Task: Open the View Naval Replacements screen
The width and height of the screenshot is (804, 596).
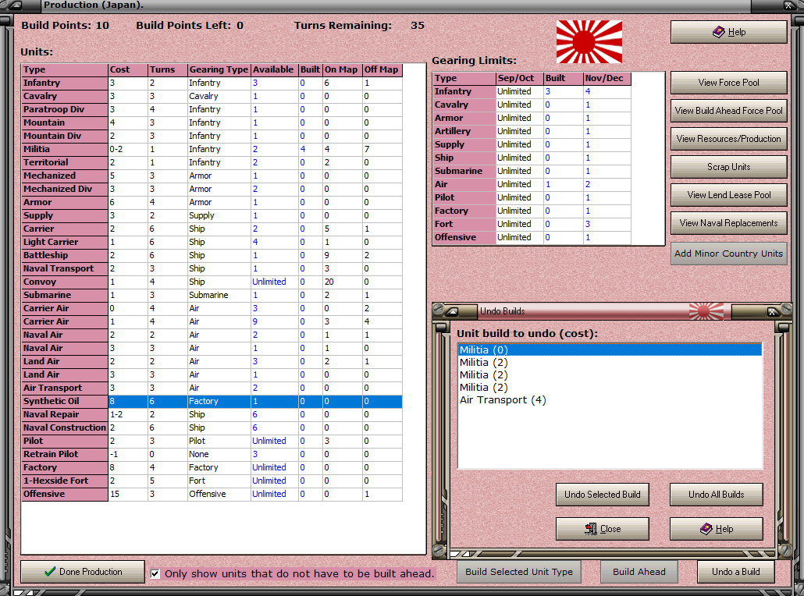Action: click(728, 223)
